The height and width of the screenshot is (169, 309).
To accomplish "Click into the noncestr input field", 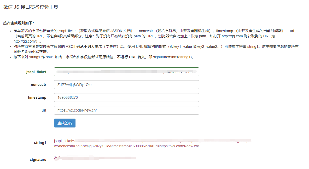I will click(x=126, y=85).
